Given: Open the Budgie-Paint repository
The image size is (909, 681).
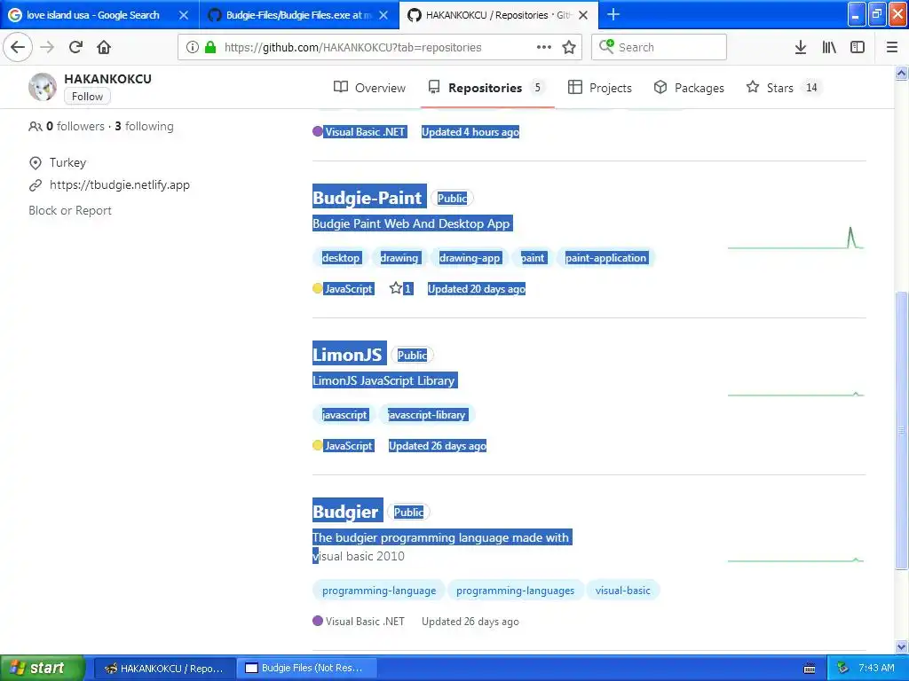Looking at the screenshot, I should coord(367,198).
